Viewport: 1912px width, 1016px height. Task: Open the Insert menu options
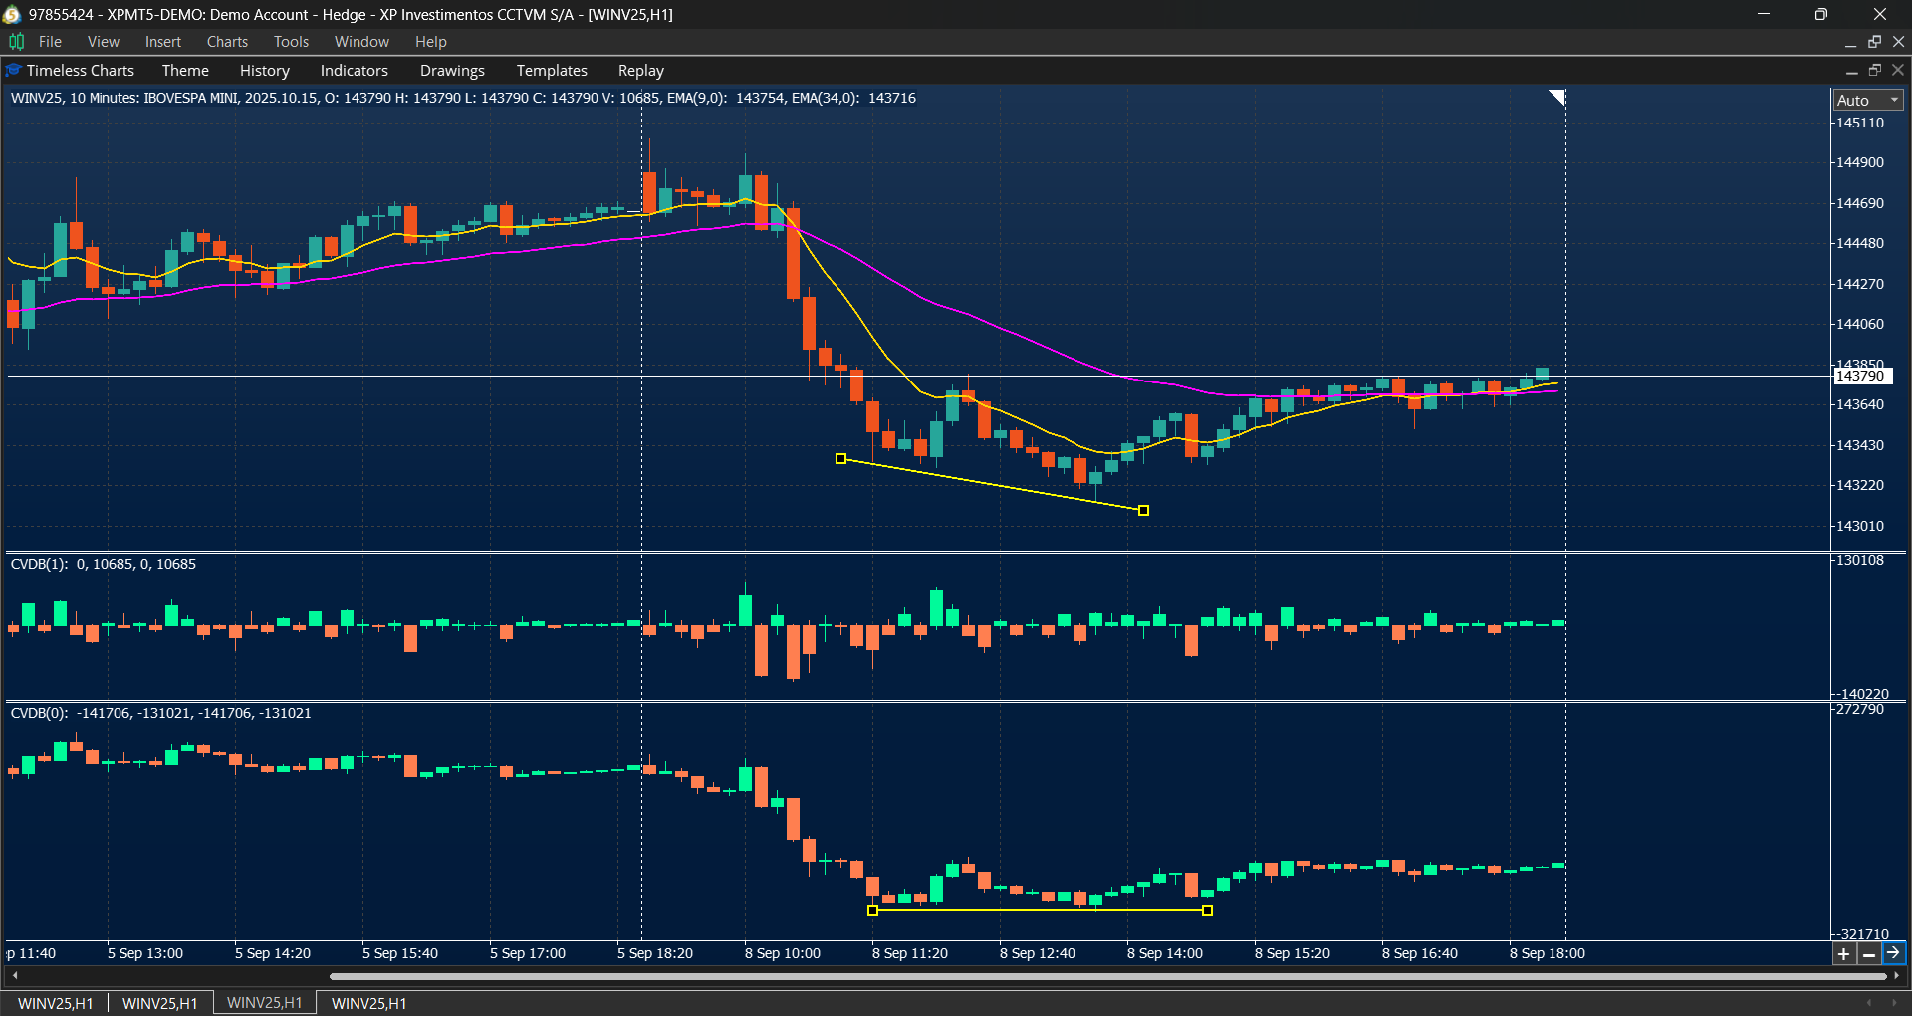162,41
